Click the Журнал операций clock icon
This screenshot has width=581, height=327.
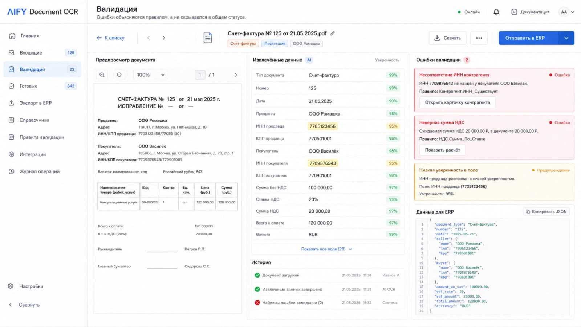(x=12, y=171)
